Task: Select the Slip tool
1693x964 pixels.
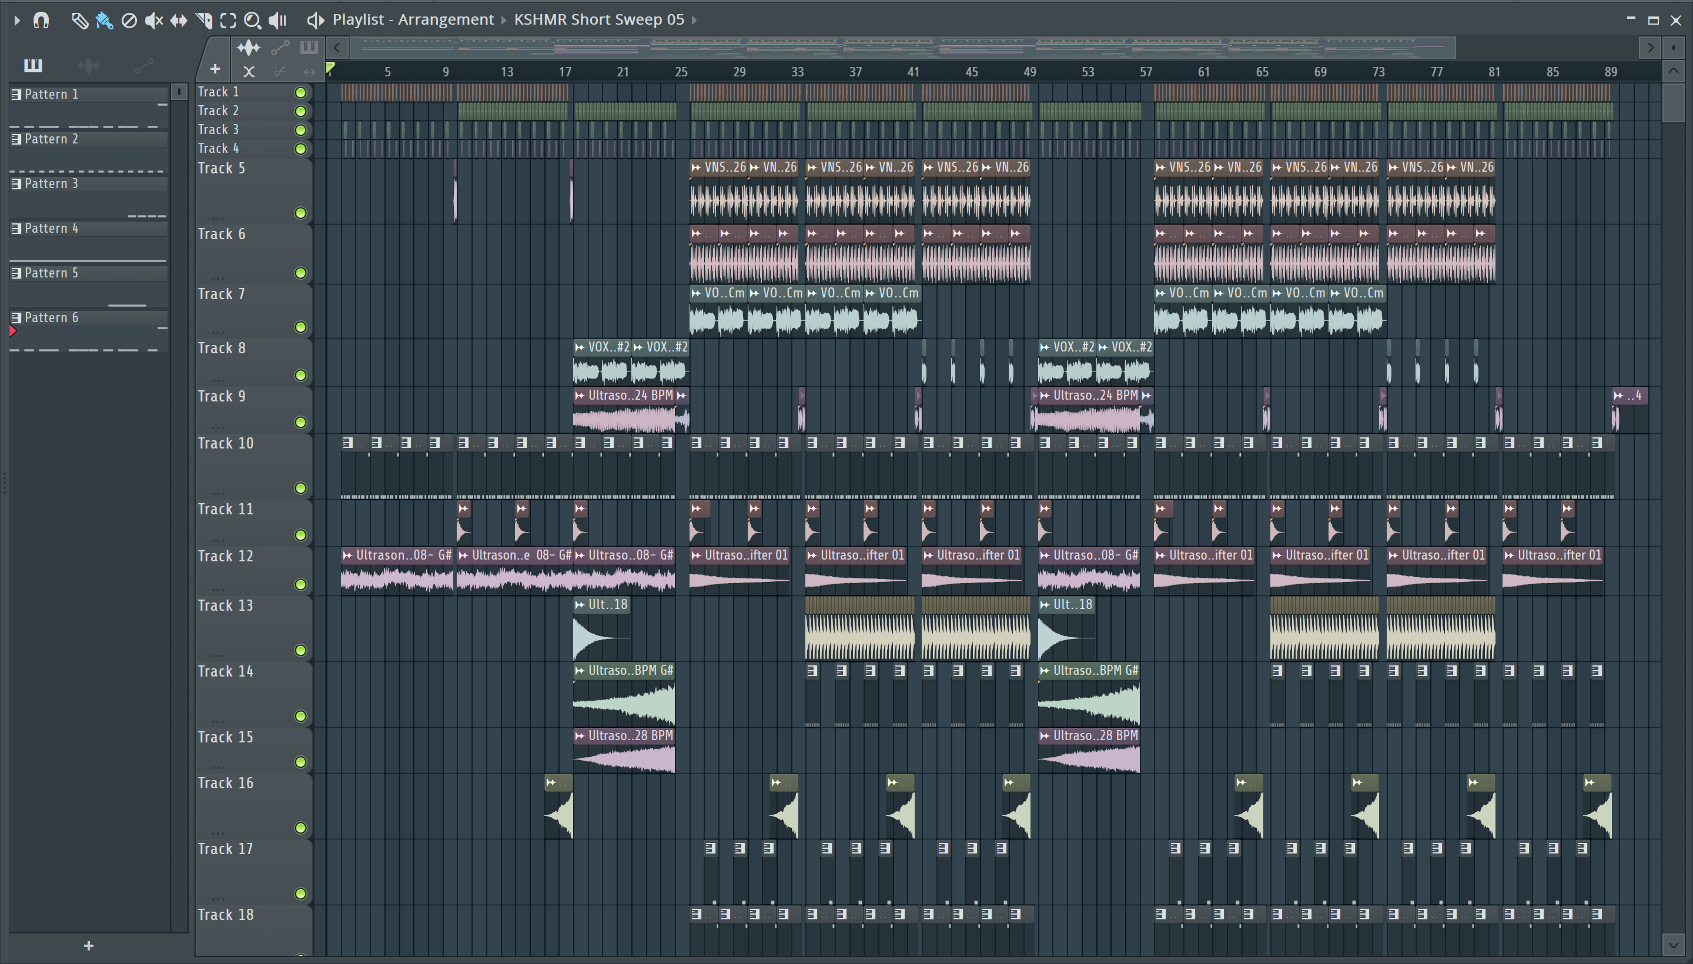Action: (178, 21)
